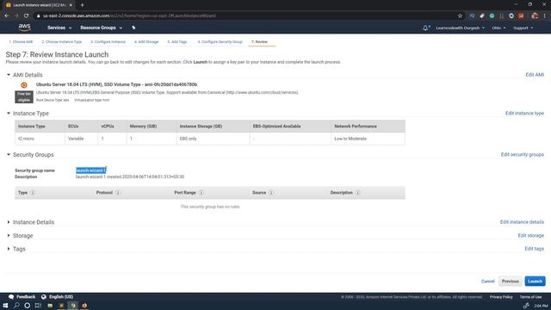The height and width of the screenshot is (310, 551).
Task: Open the Resource Groups dropdown
Action: pos(102,28)
